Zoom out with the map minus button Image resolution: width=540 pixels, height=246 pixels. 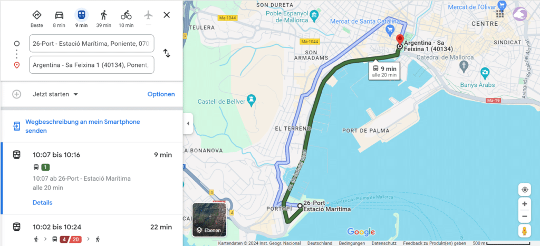pyautogui.click(x=525, y=216)
